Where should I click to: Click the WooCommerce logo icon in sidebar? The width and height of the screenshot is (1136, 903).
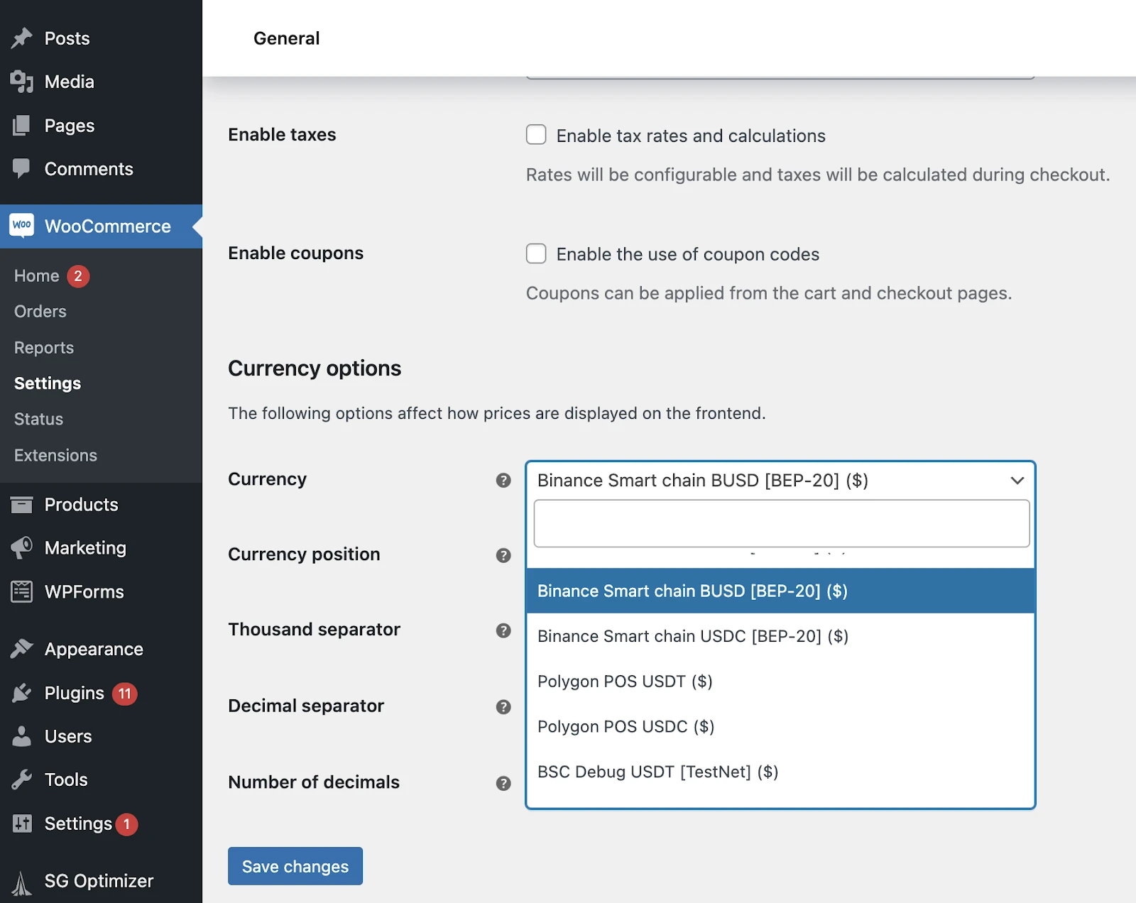pyautogui.click(x=22, y=226)
